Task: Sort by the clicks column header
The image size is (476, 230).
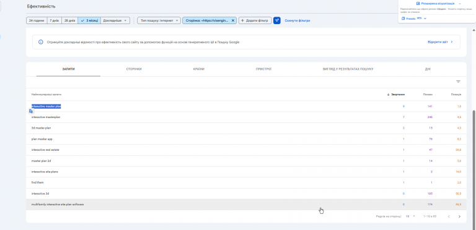Action: (396, 95)
